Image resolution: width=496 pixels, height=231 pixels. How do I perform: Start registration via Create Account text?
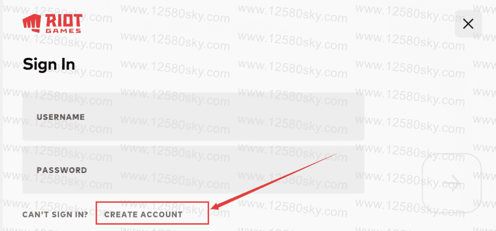(144, 214)
